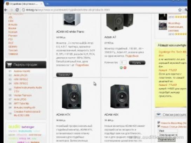Toggle the first mailing list checkbox

click(159, 122)
